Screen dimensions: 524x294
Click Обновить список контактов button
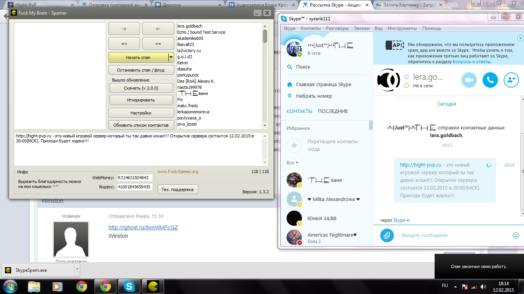tap(141, 125)
